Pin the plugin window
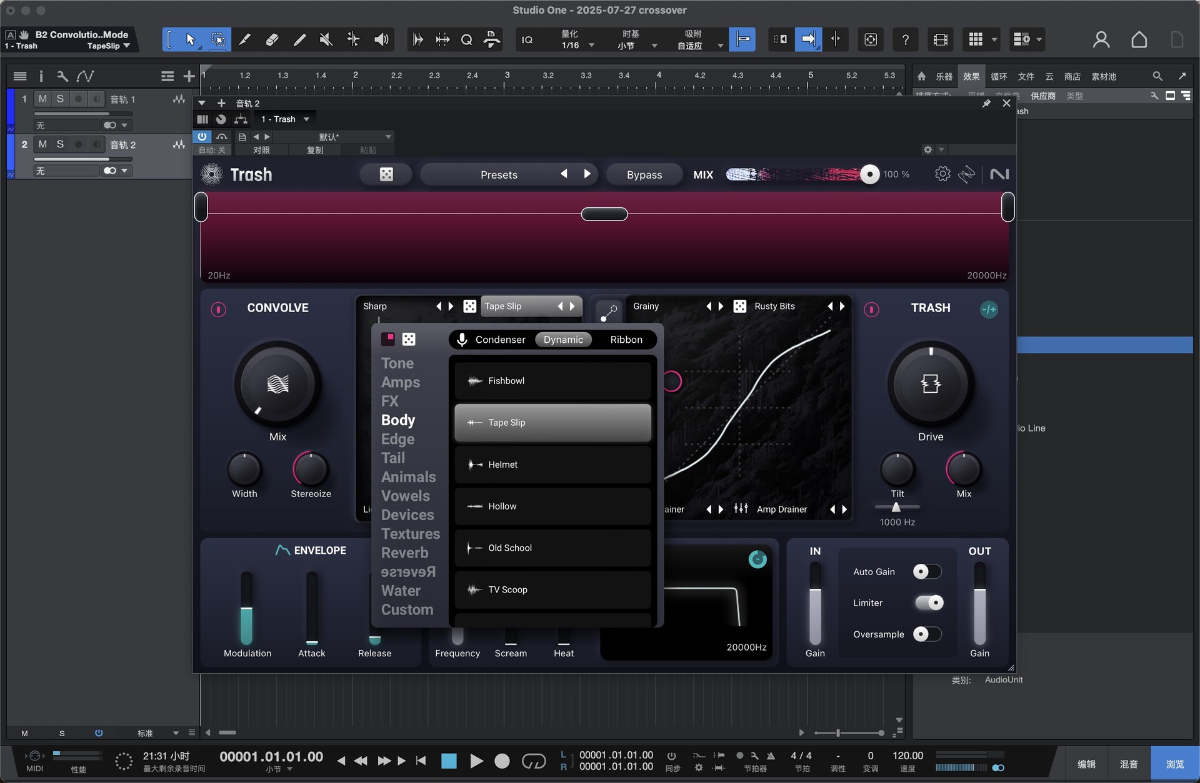1200x783 pixels. pos(986,104)
